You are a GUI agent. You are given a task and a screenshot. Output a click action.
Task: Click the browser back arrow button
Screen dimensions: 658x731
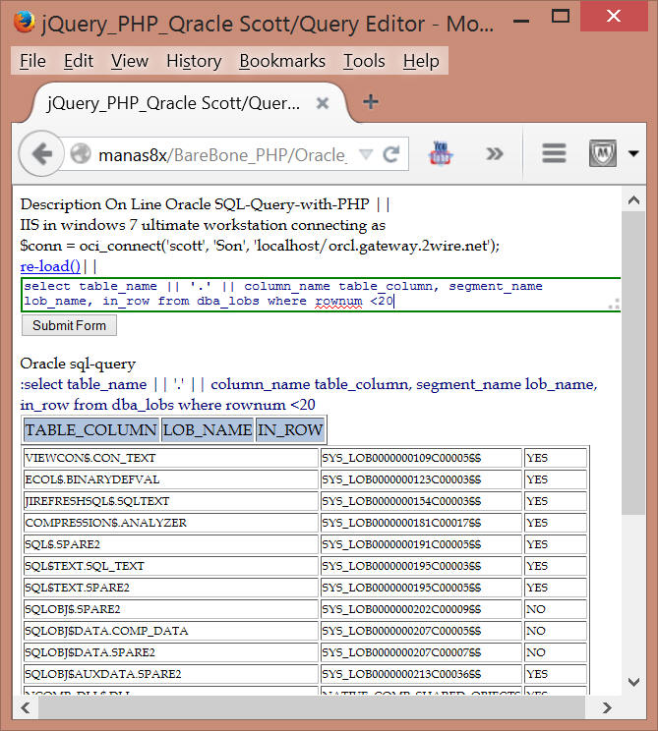(x=41, y=154)
